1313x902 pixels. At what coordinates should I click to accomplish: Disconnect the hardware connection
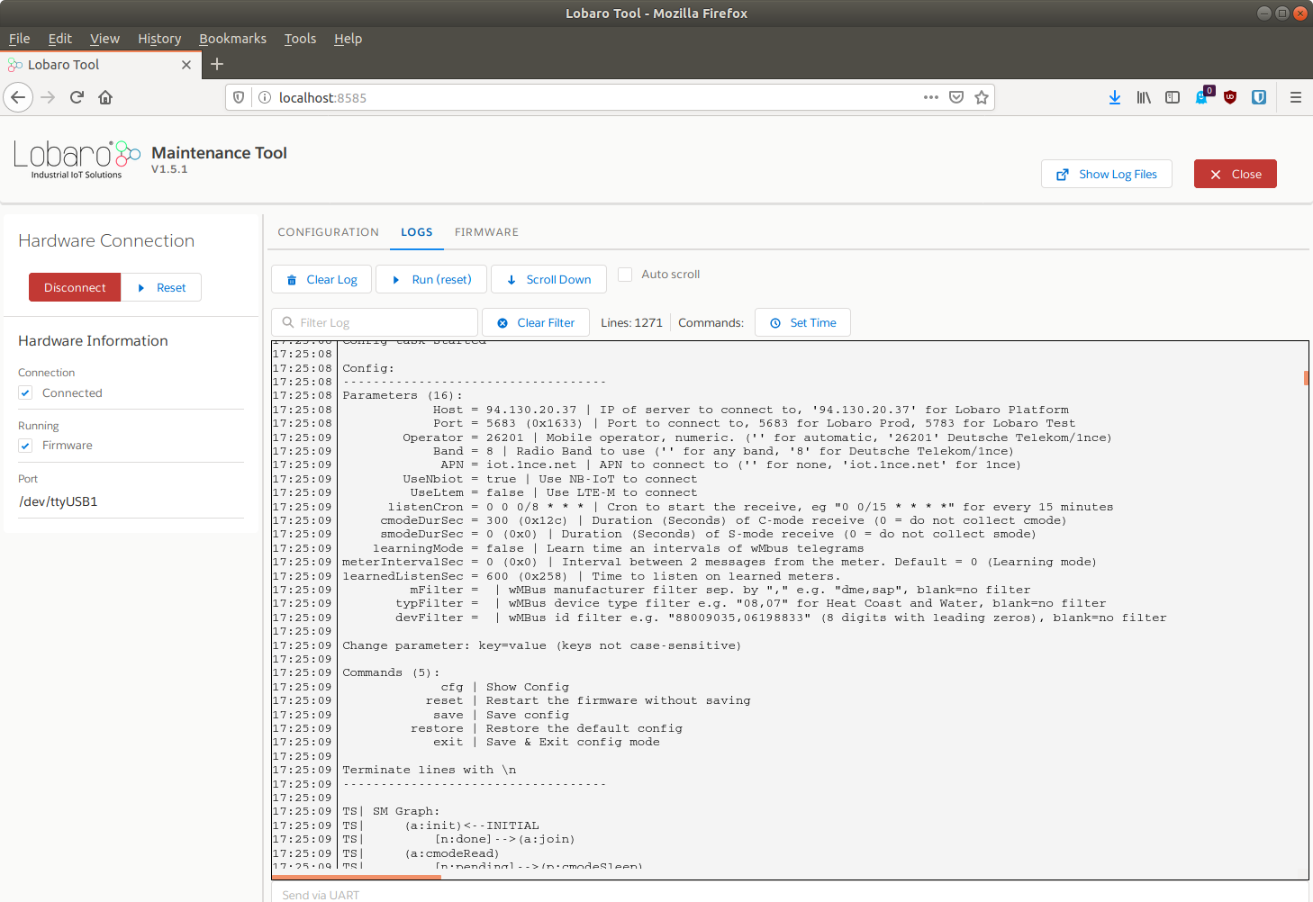[x=75, y=287]
